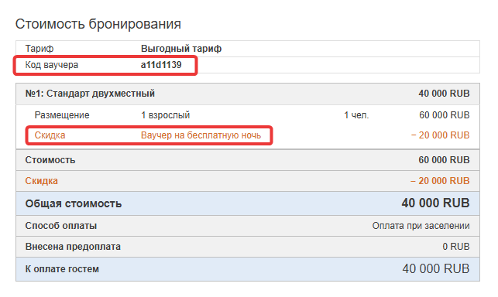
Task: Select the "1 взрослый" text
Action: [x=166, y=115]
